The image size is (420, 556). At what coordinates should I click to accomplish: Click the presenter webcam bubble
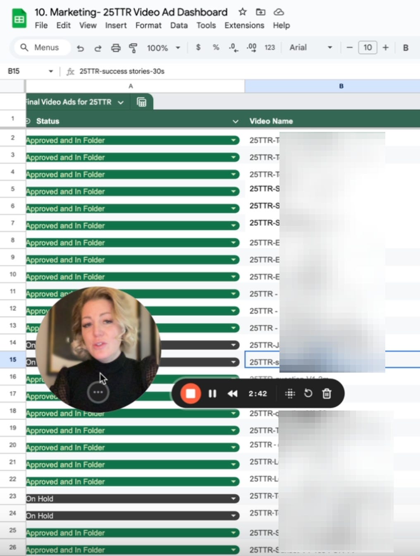(x=98, y=349)
